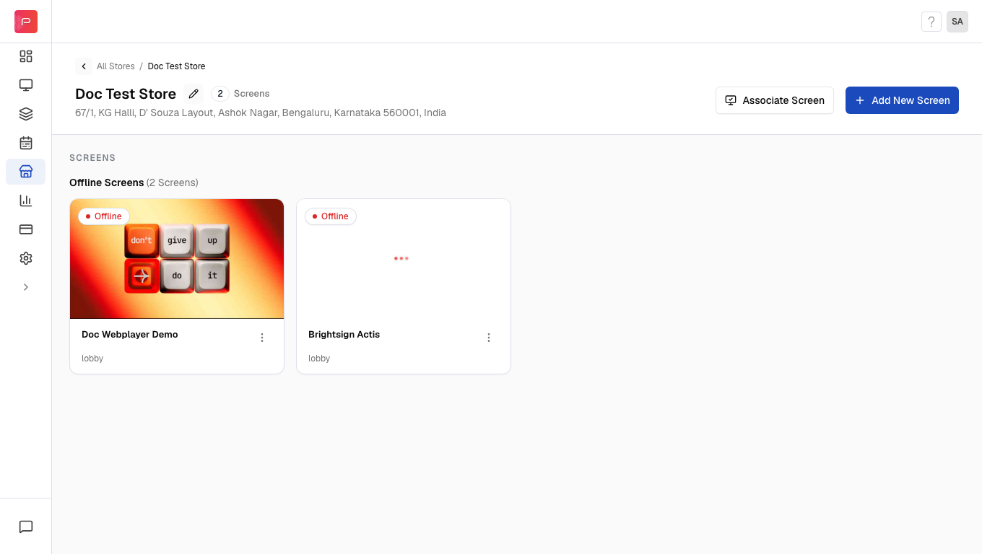Viewport: 982px width, 554px height.
Task: Click the Add New Screen button
Action: click(x=902, y=100)
